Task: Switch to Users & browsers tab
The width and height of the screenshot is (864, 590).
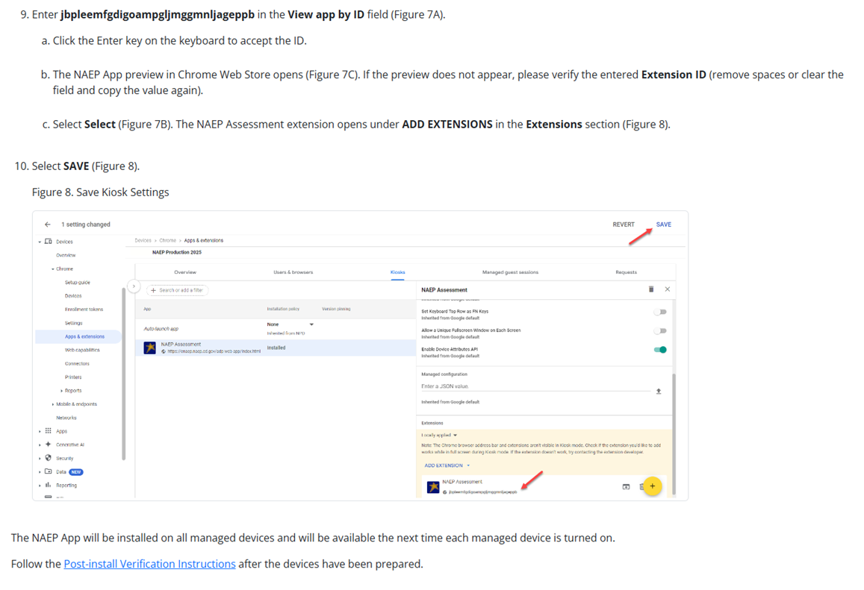Action: coord(293,272)
